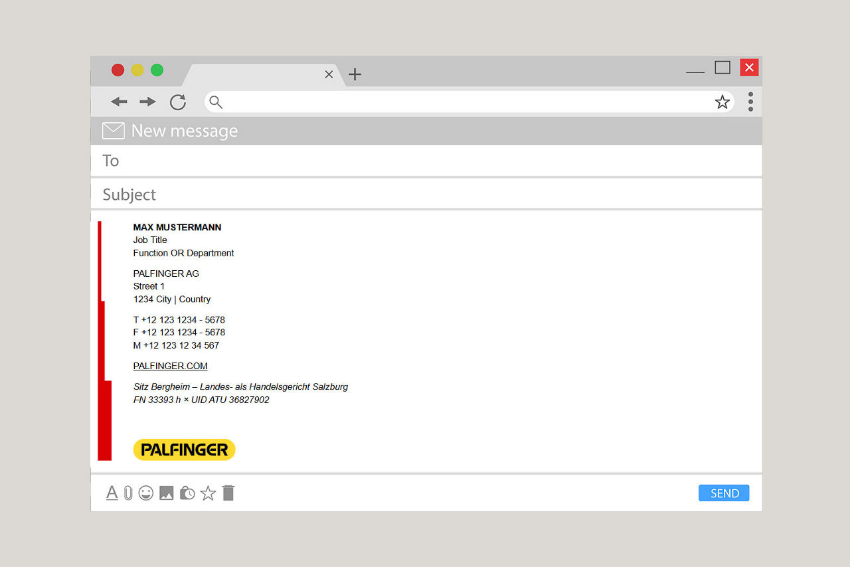Screen dimensions: 850x567
Task: Focus the address bar field
Action: pos(469,102)
